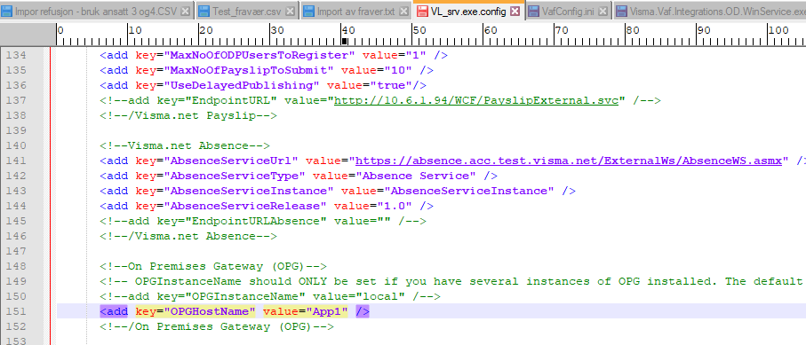Click the disk icon on Import av fraver.txt tab

coord(308,11)
